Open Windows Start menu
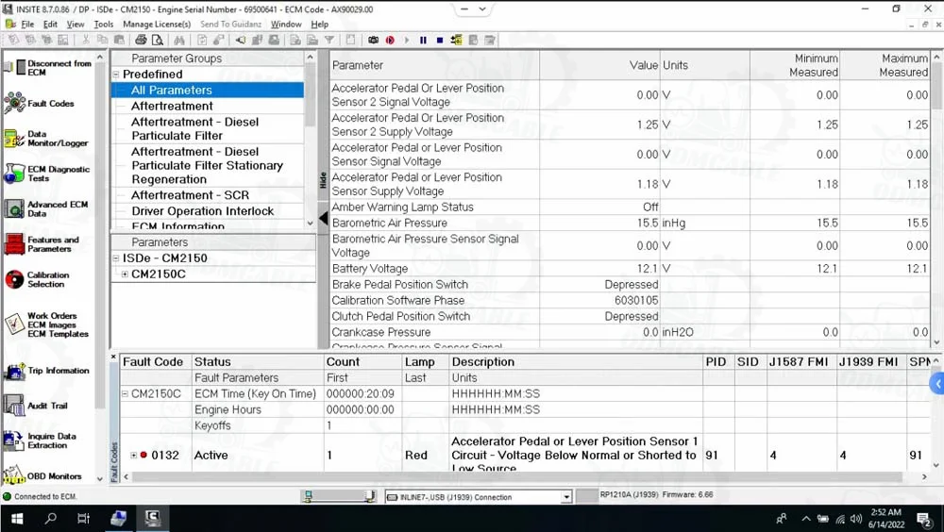This screenshot has width=944, height=532. pos(17,518)
